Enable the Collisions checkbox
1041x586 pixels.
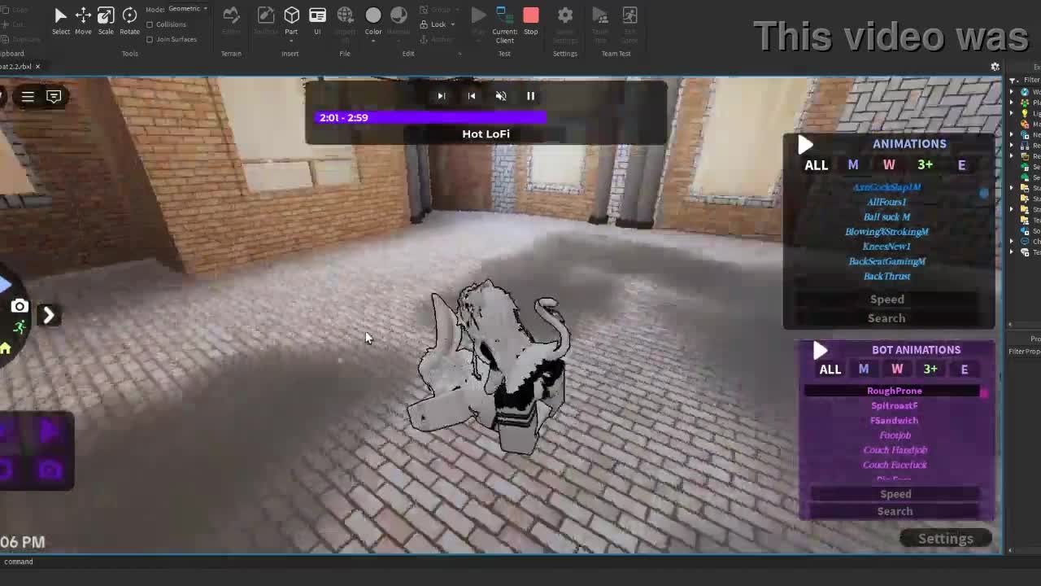[x=150, y=24]
